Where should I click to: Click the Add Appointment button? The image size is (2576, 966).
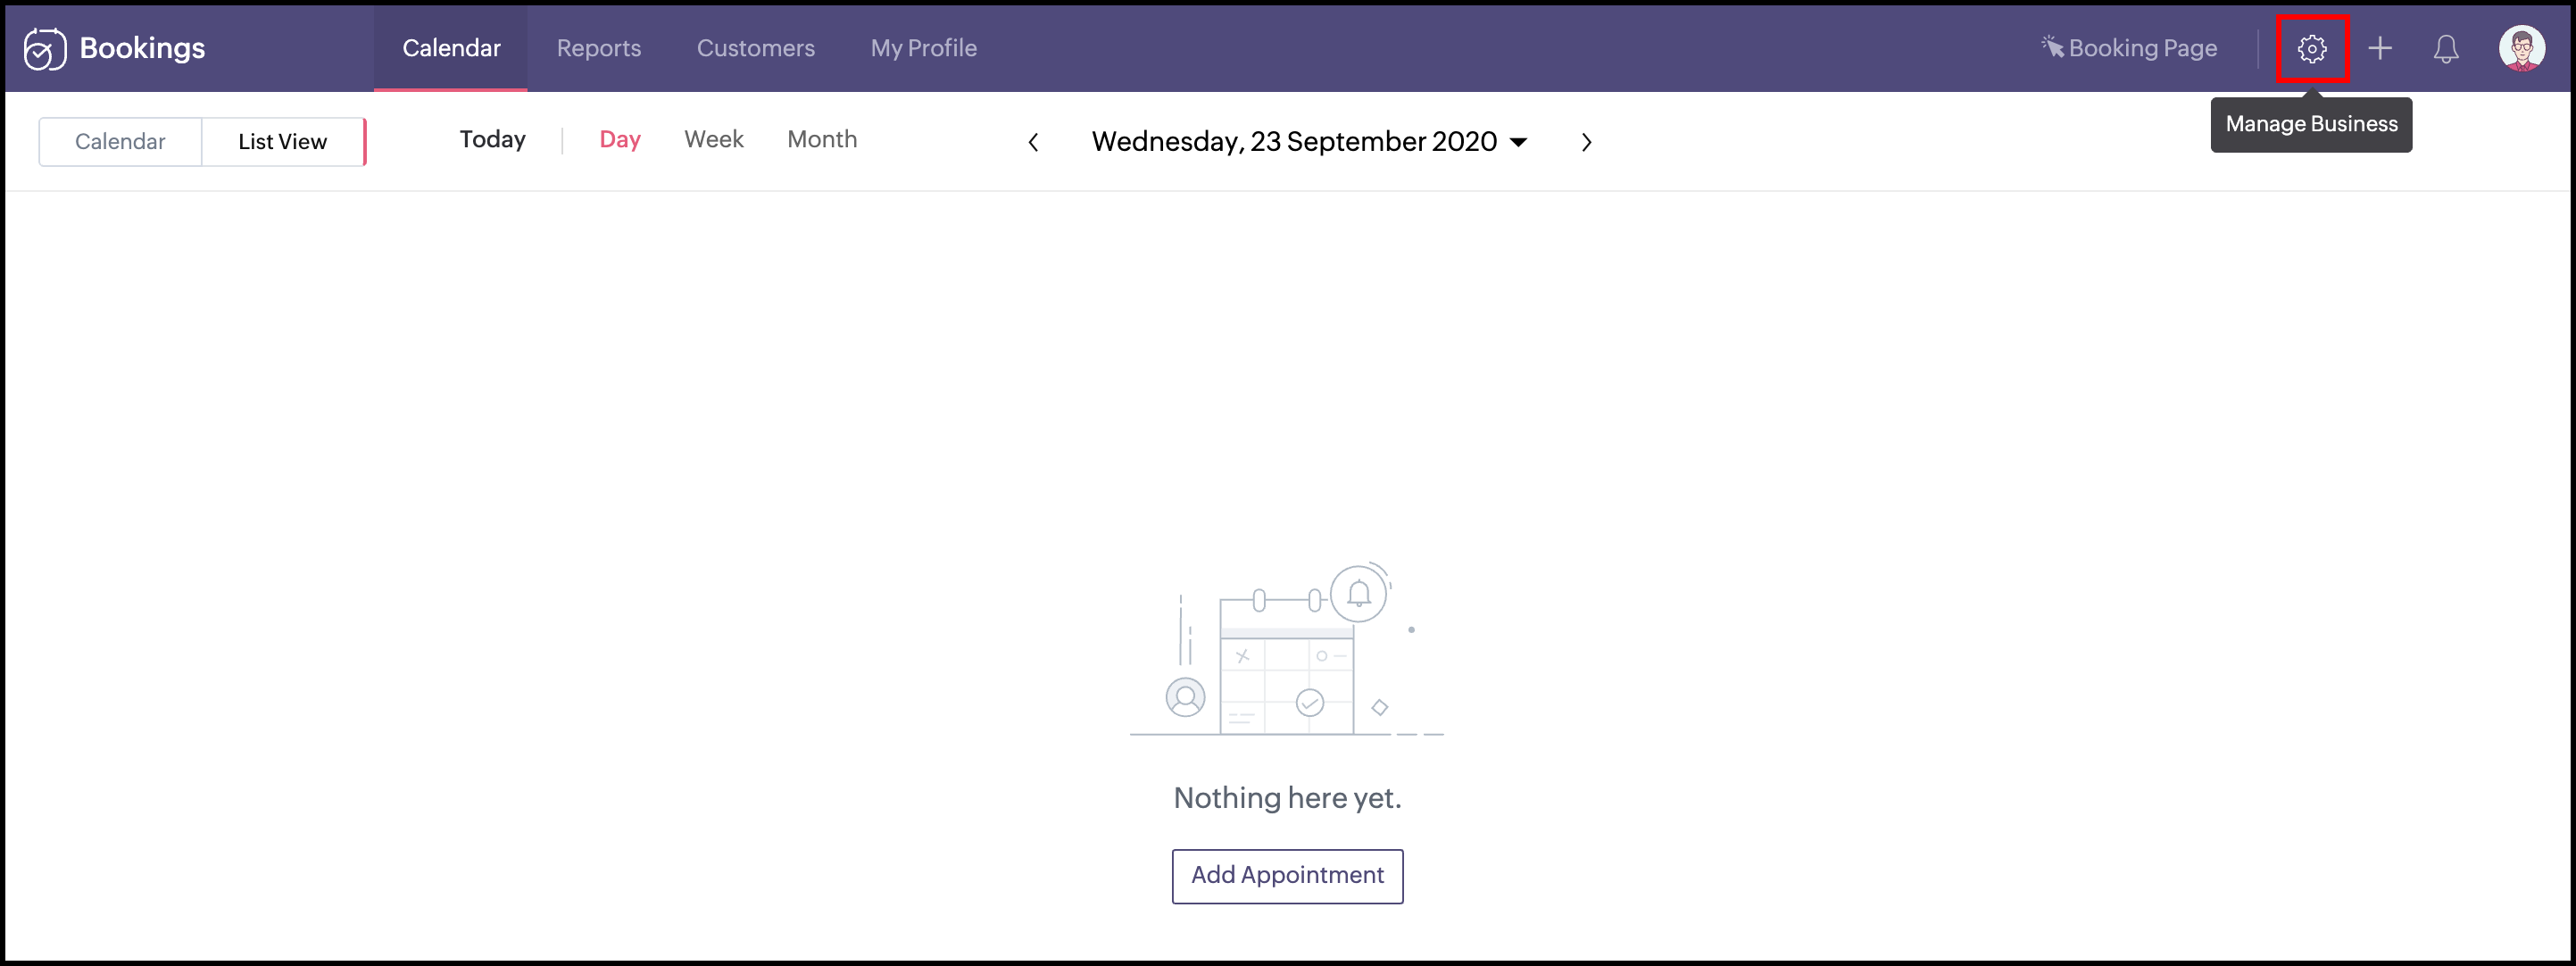click(1287, 875)
